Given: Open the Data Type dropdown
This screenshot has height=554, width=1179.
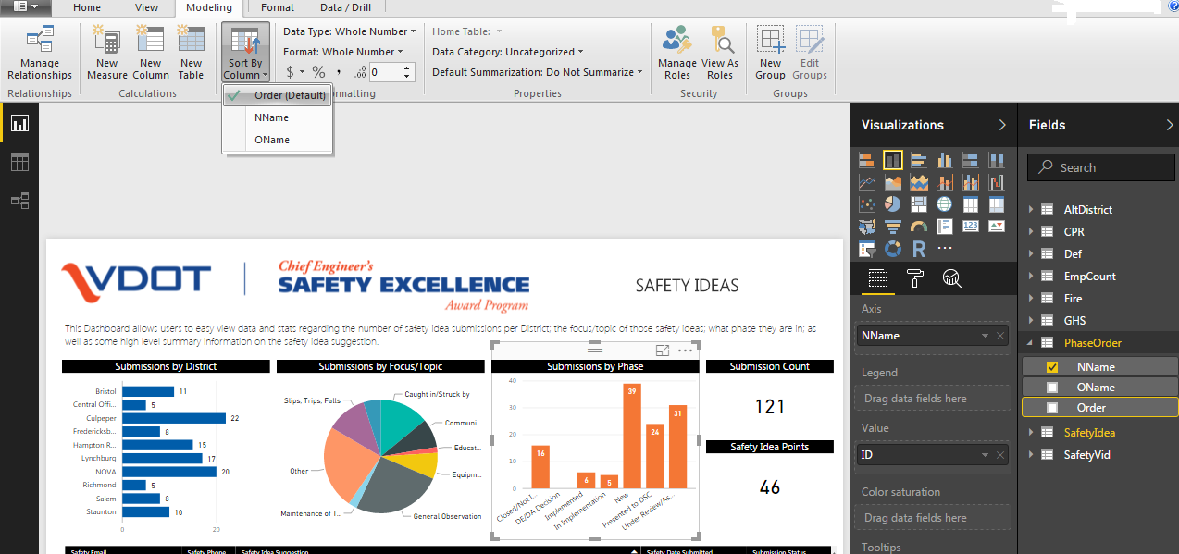Looking at the screenshot, I should [x=350, y=31].
